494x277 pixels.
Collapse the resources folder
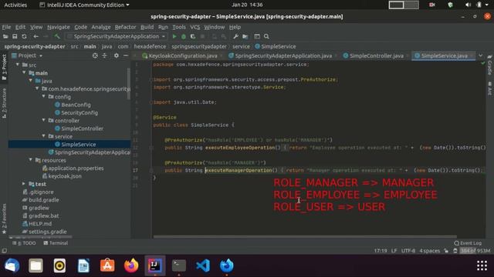coord(31,160)
